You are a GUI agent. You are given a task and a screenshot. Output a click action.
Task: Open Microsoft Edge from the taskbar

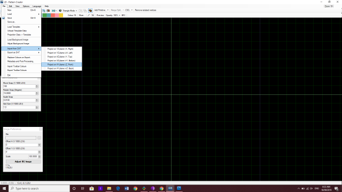[118, 188]
